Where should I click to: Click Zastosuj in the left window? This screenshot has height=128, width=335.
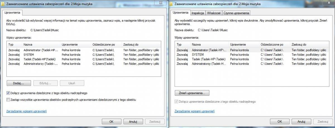(155, 122)
